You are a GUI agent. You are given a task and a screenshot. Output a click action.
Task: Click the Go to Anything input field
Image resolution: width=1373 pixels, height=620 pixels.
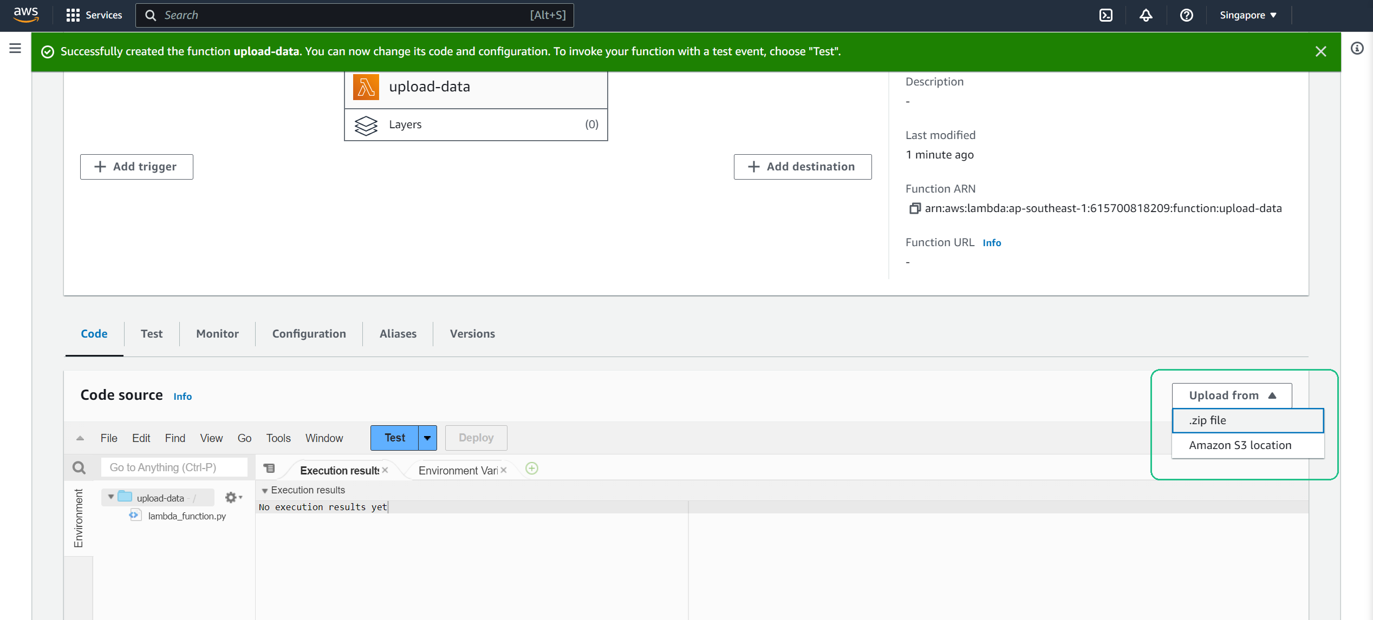174,467
